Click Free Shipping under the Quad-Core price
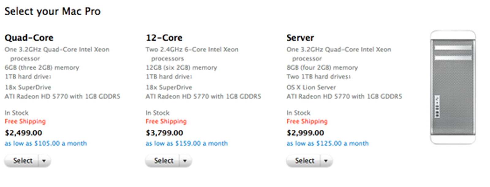 tap(25, 121)
